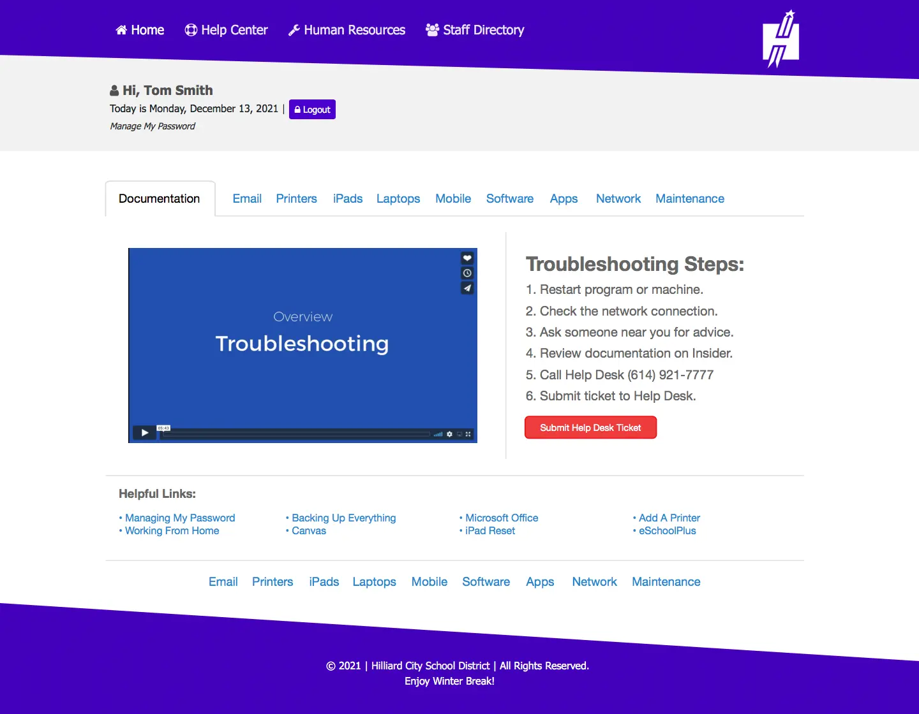Open Human Resources navigation item

[x=347, y=30]
